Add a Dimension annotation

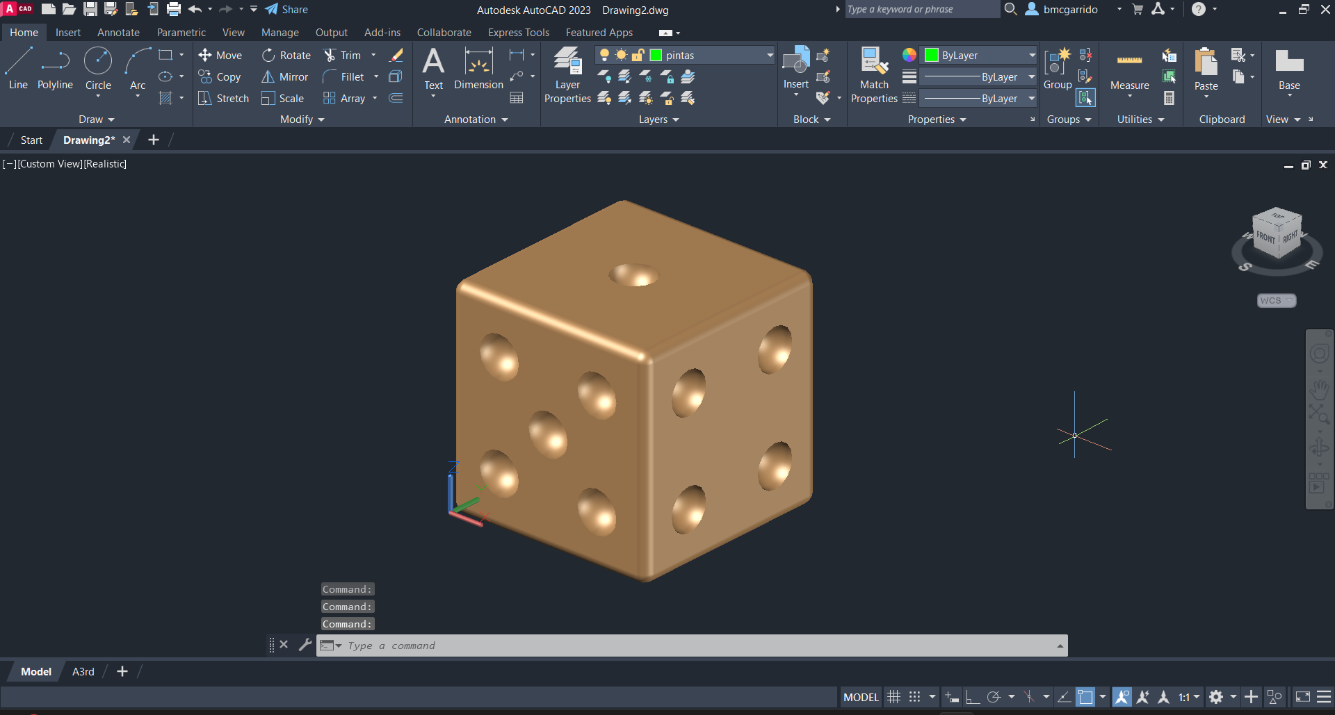pos(478,68)
